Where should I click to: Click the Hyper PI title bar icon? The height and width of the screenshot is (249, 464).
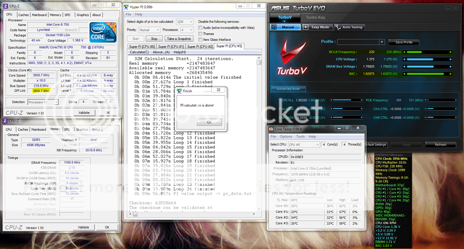point(126,7)
